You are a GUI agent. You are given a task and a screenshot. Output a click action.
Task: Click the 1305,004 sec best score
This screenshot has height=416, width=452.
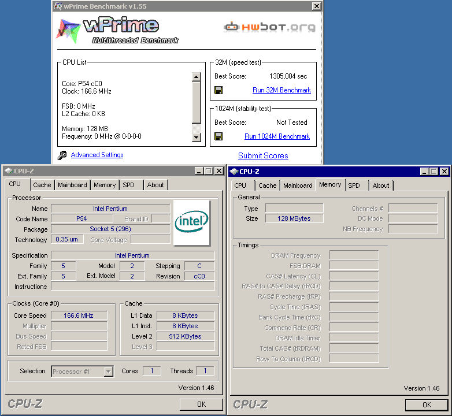click(x=288, y=76)
